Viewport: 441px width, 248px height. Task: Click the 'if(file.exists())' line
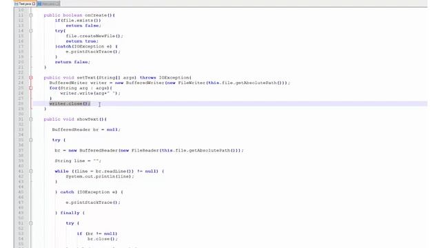(x=78, y=20)
